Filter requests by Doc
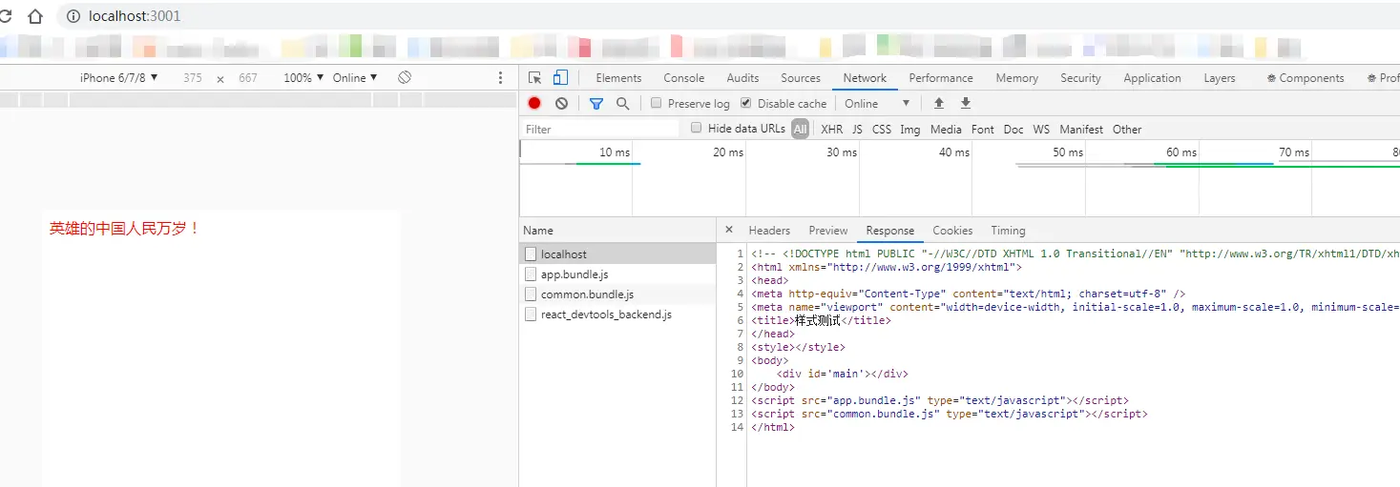 [1013, 129]
